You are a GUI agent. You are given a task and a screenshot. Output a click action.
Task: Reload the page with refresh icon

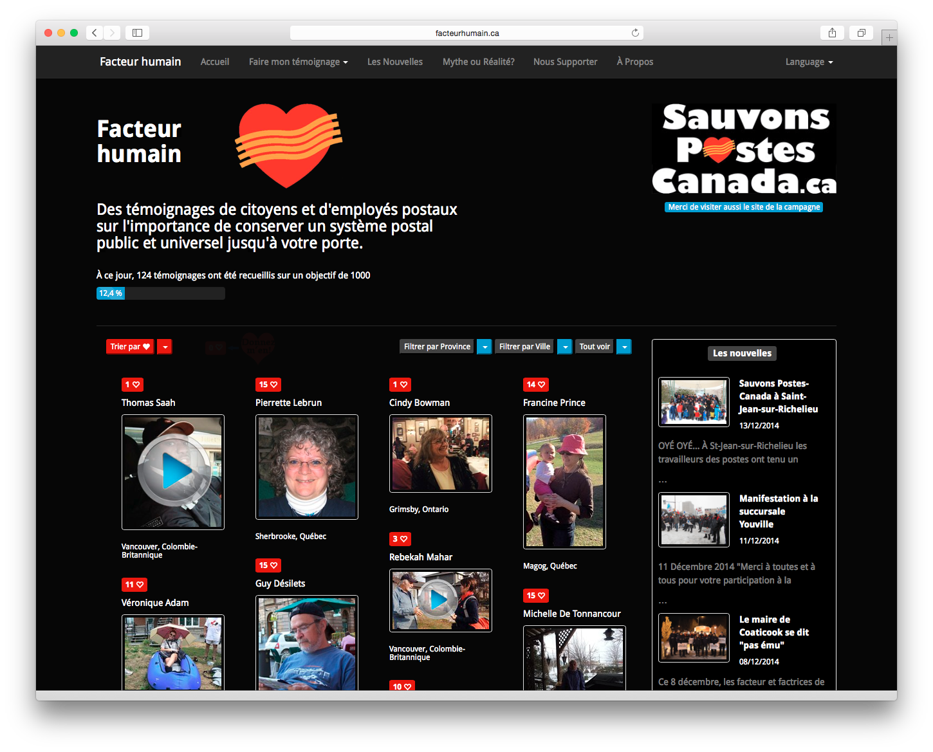[635, 33]
